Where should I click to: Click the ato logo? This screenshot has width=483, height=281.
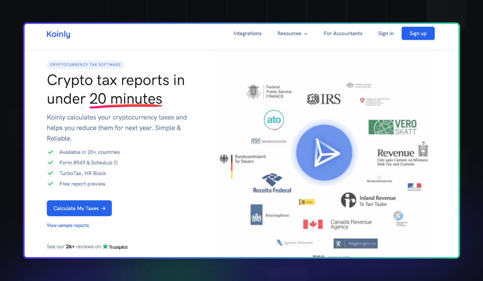pos(274,120)
